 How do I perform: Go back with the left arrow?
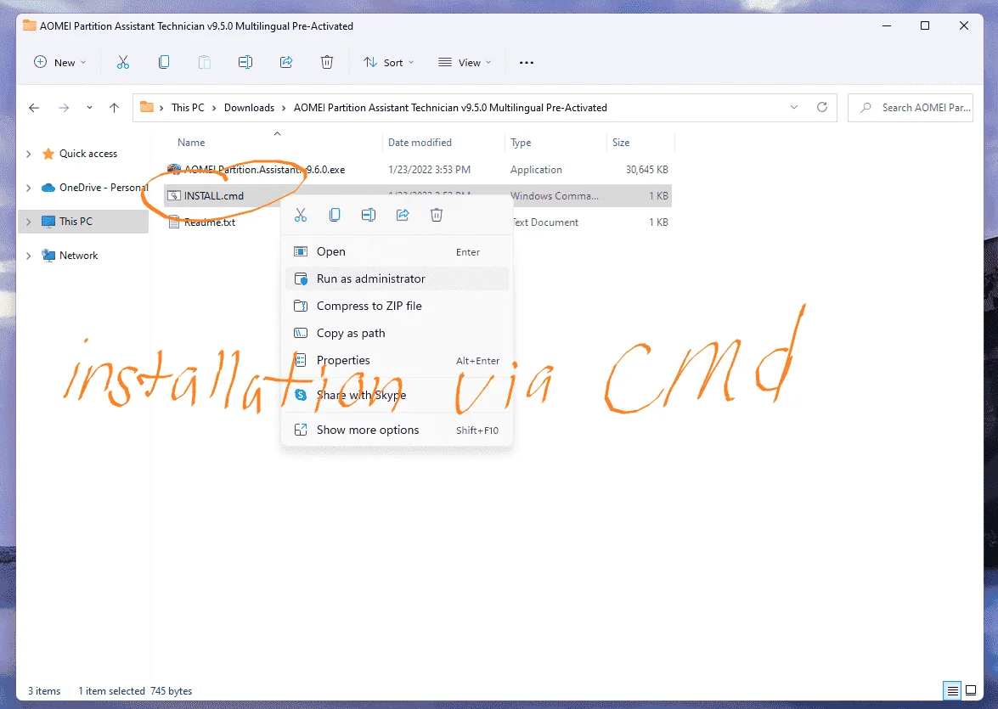click(x=34, y=108)
